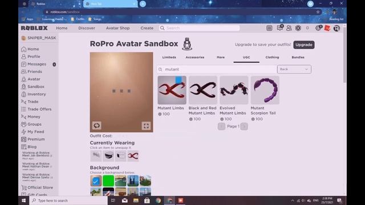Open My Feed in sidebar

click(x=35, y=132)
